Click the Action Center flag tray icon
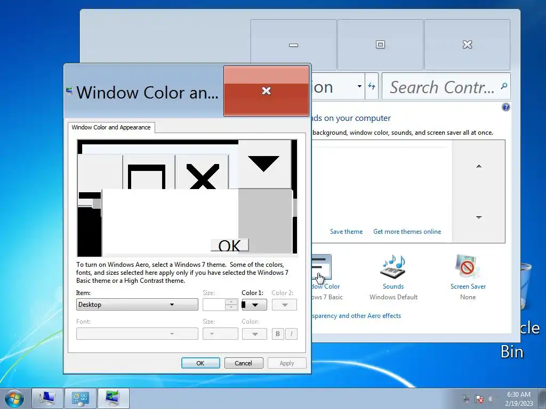The image size is (546, 409). [479, 398]
